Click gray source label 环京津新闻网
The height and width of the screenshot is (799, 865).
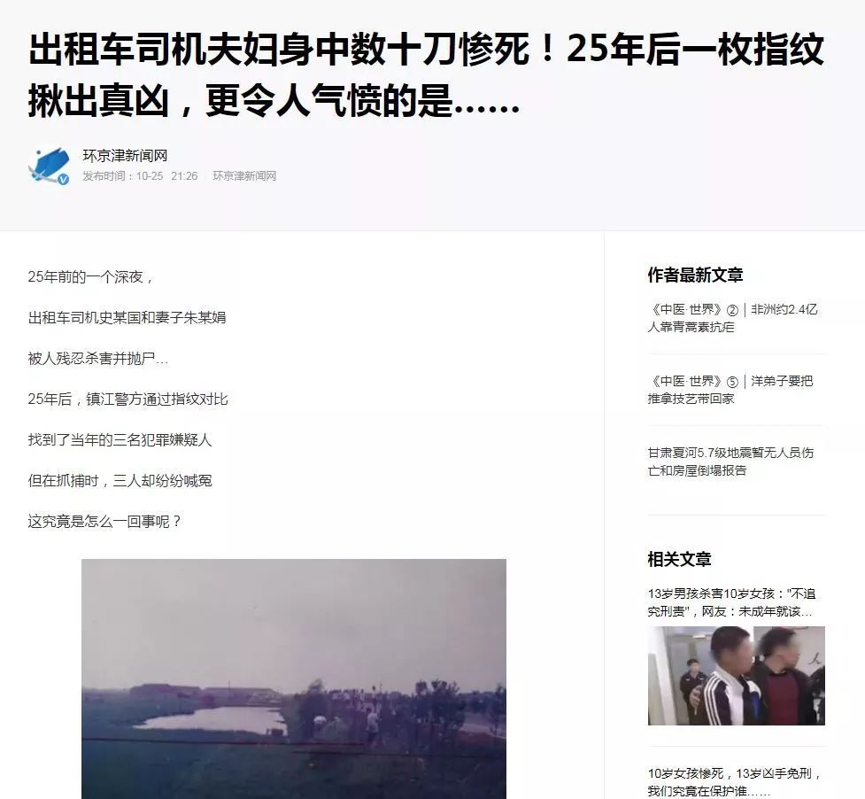[x=244, y=176]
